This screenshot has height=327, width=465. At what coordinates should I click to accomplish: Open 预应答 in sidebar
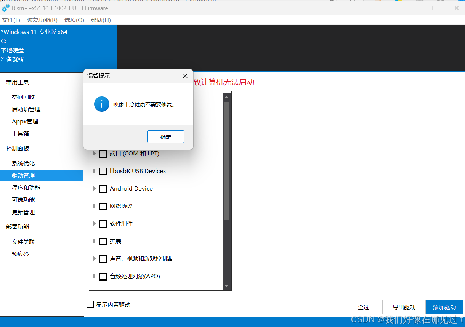(x=20, y=254)
